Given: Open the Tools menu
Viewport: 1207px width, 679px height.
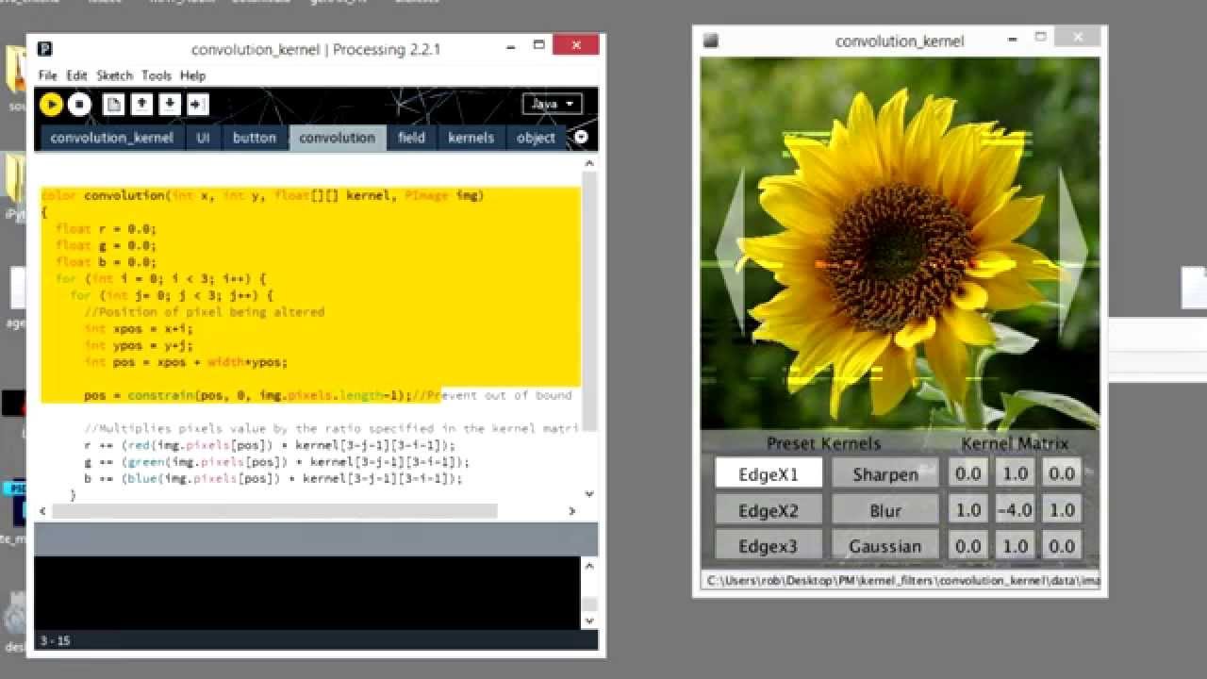Looking at the screenshot, I should click(157, 75).
